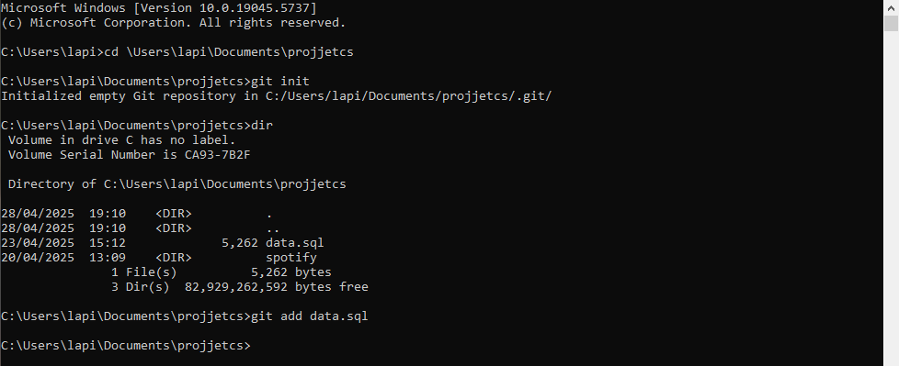Image resolution: width=899 pixels, height=366 pixels.
Task: Click the Microsoft Corporation copyright line
Action: click(x=173, y=23)
